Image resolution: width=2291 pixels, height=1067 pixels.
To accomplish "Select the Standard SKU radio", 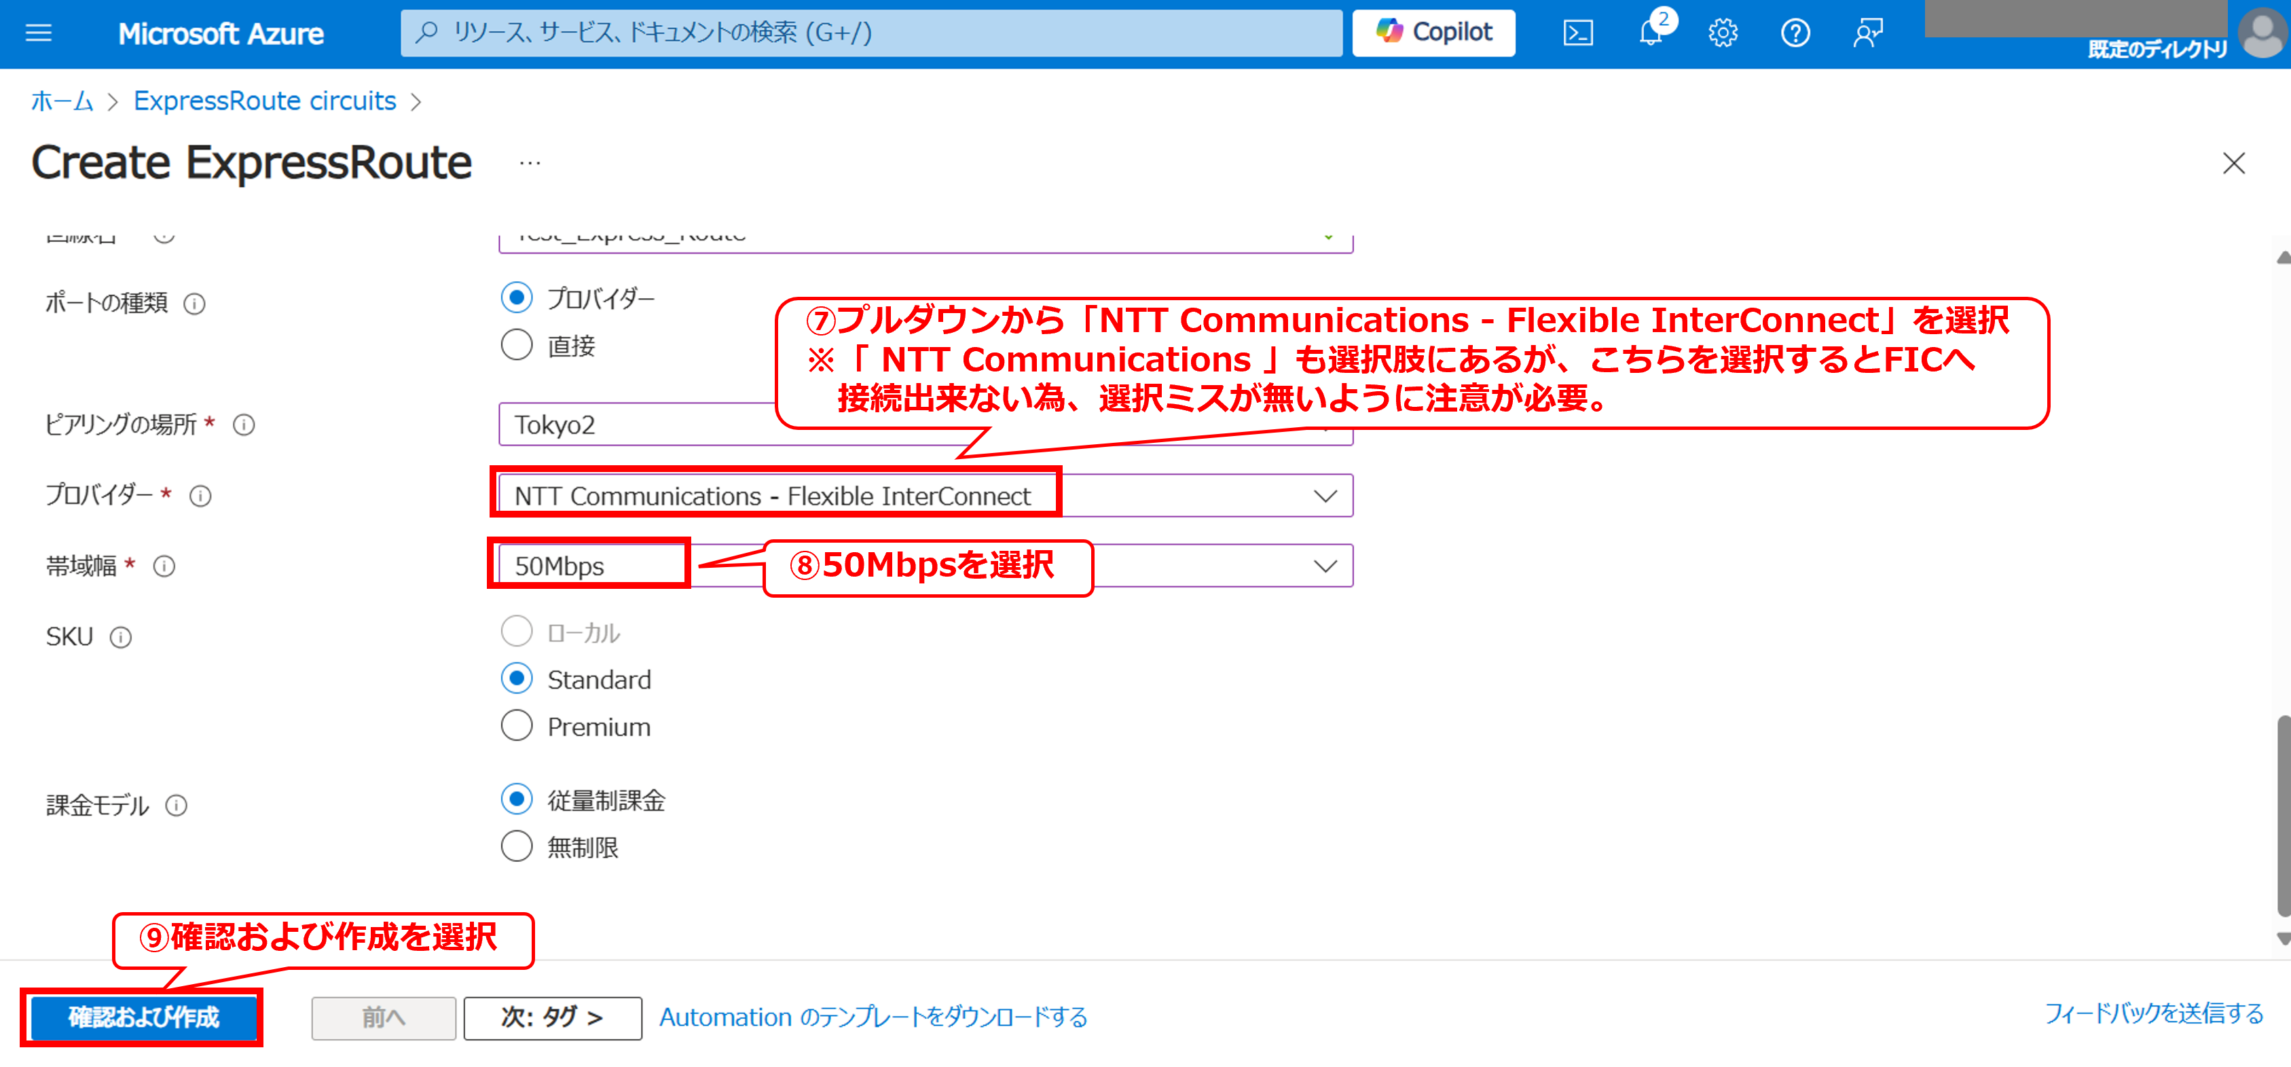I will click(x=517, y=678).
